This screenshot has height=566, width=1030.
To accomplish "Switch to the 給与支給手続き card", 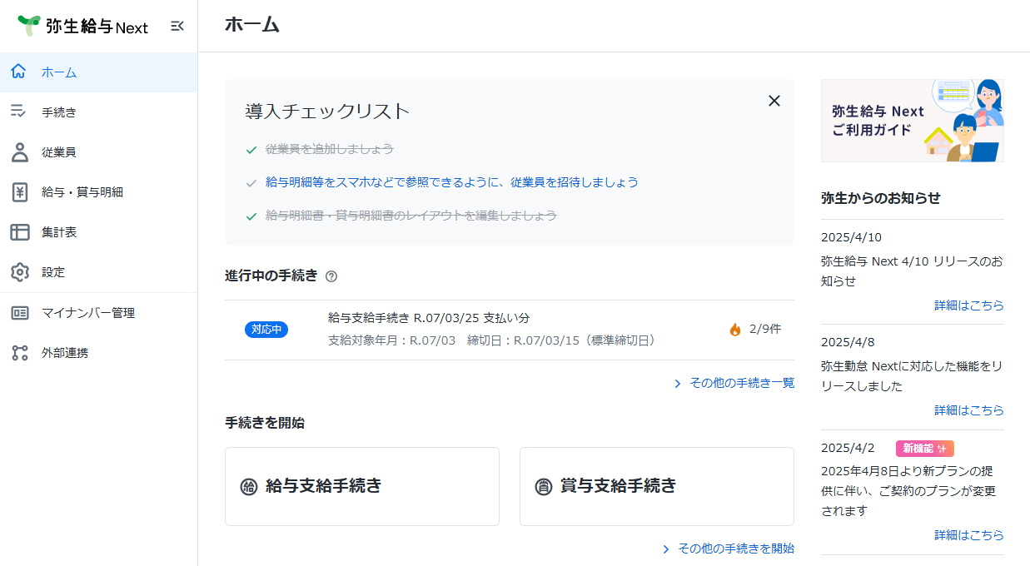I will (361, 486).
